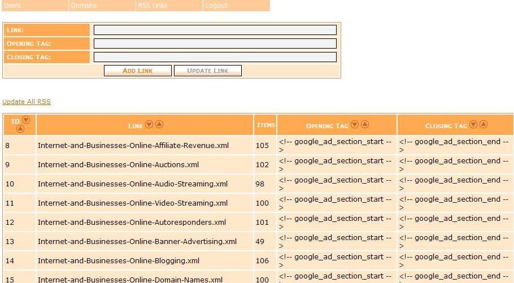This screenshot has width=514, height=283.
Task: Click the Add Link button
Action: pyautogui.click(x=138, y=71)
